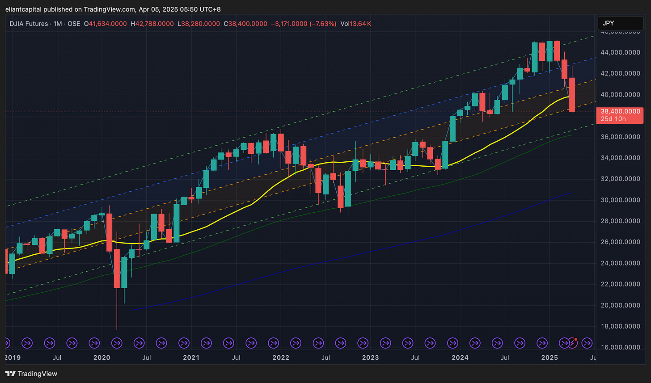651x383 pixels.
Task: Click the rollover marker for March 2019
Action: coord(27,343)
